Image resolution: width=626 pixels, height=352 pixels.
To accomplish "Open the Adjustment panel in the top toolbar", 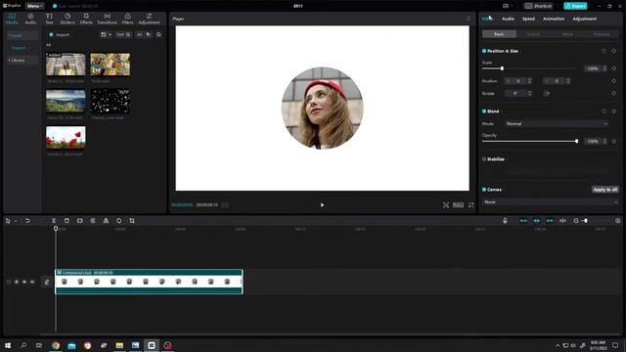I will click(x=149, y=19).
